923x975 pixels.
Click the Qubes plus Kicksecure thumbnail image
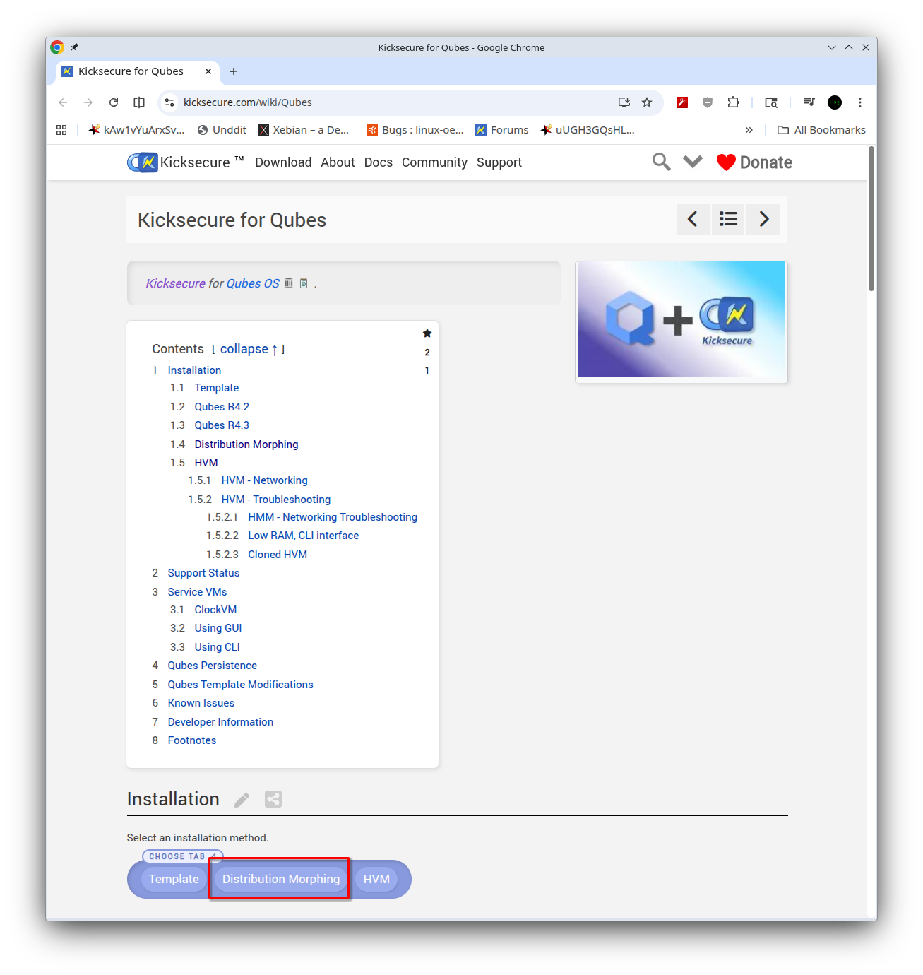coord(681,320)
